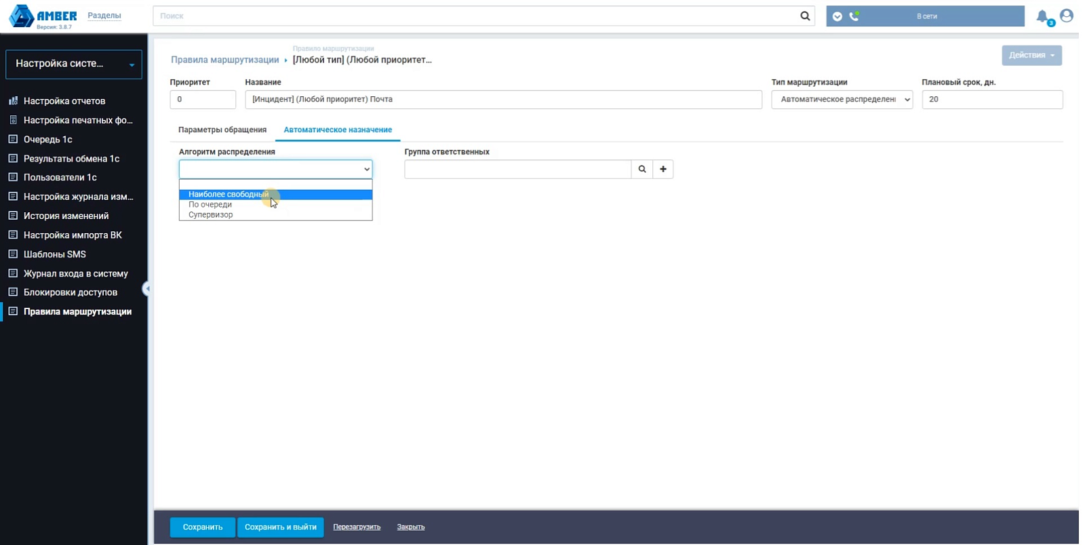Click the status check icon beside phone
This screenshot has height=545, width=1085.
pos(837,16)
